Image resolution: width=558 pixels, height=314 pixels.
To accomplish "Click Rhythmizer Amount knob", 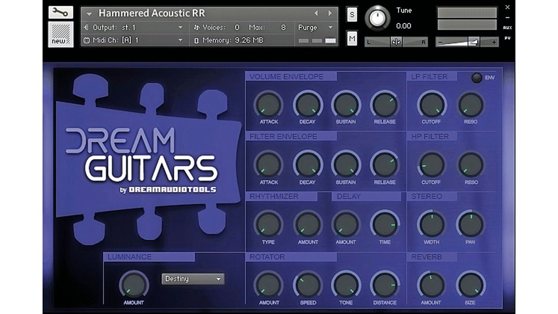I will point(308,224).
